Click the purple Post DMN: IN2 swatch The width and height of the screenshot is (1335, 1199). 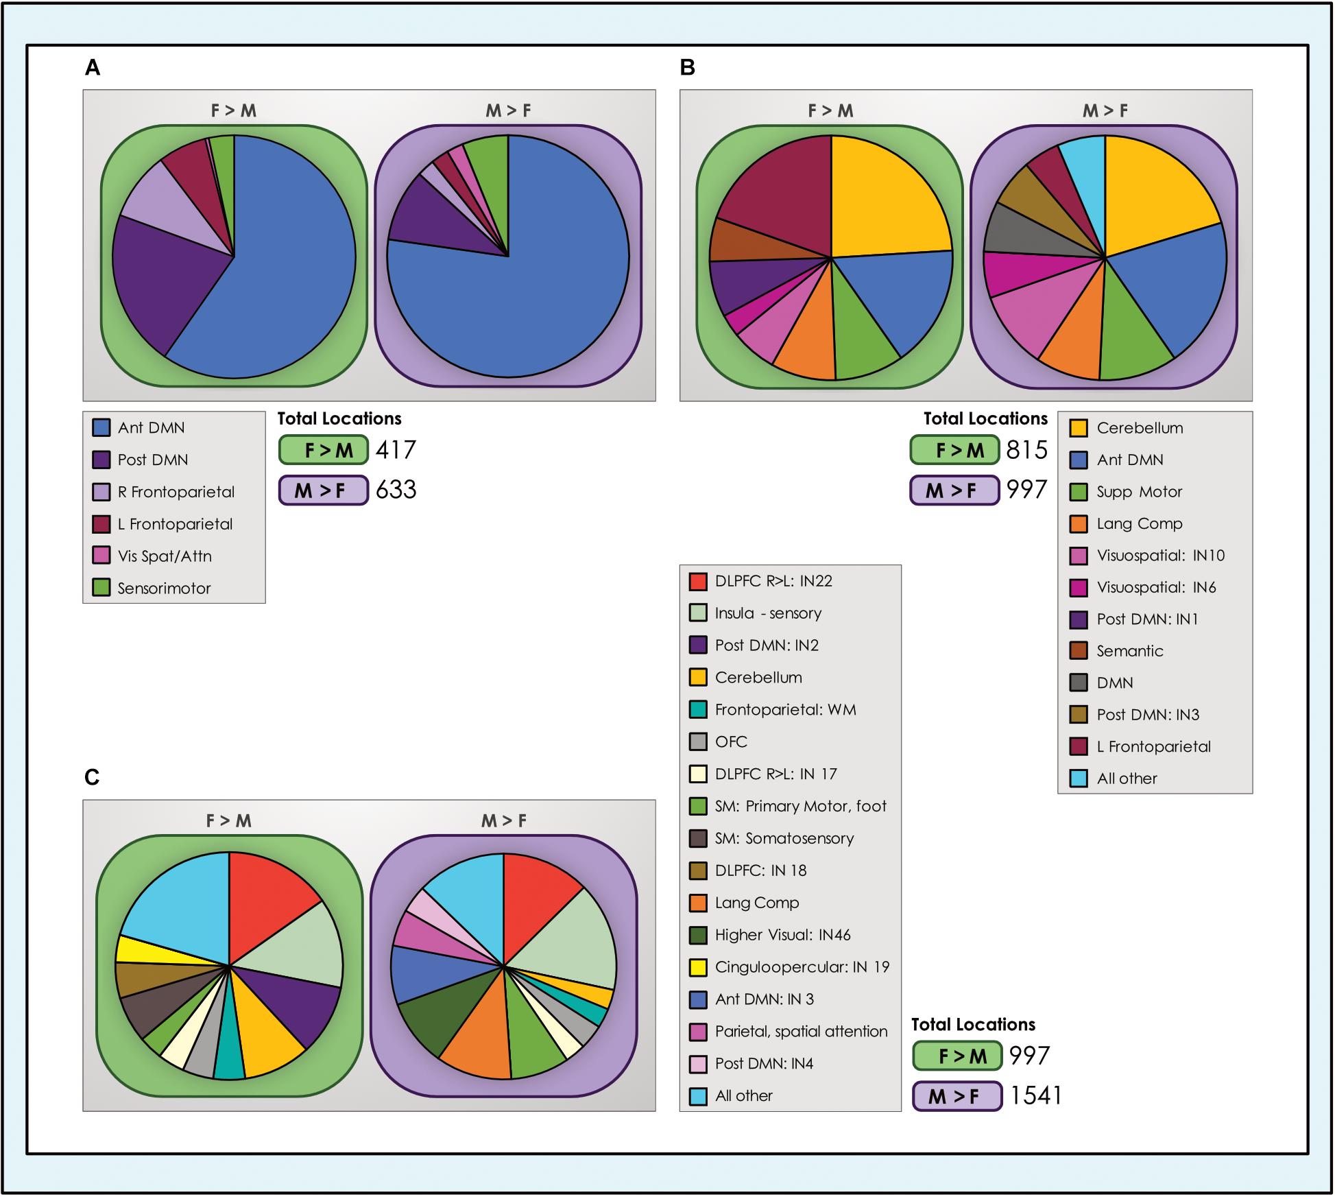(698, 645)
